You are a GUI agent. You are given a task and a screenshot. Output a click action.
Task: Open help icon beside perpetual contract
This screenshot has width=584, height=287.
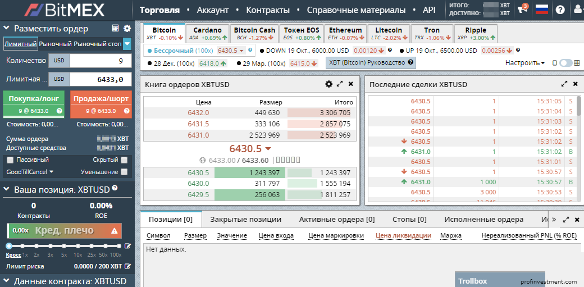250,50
